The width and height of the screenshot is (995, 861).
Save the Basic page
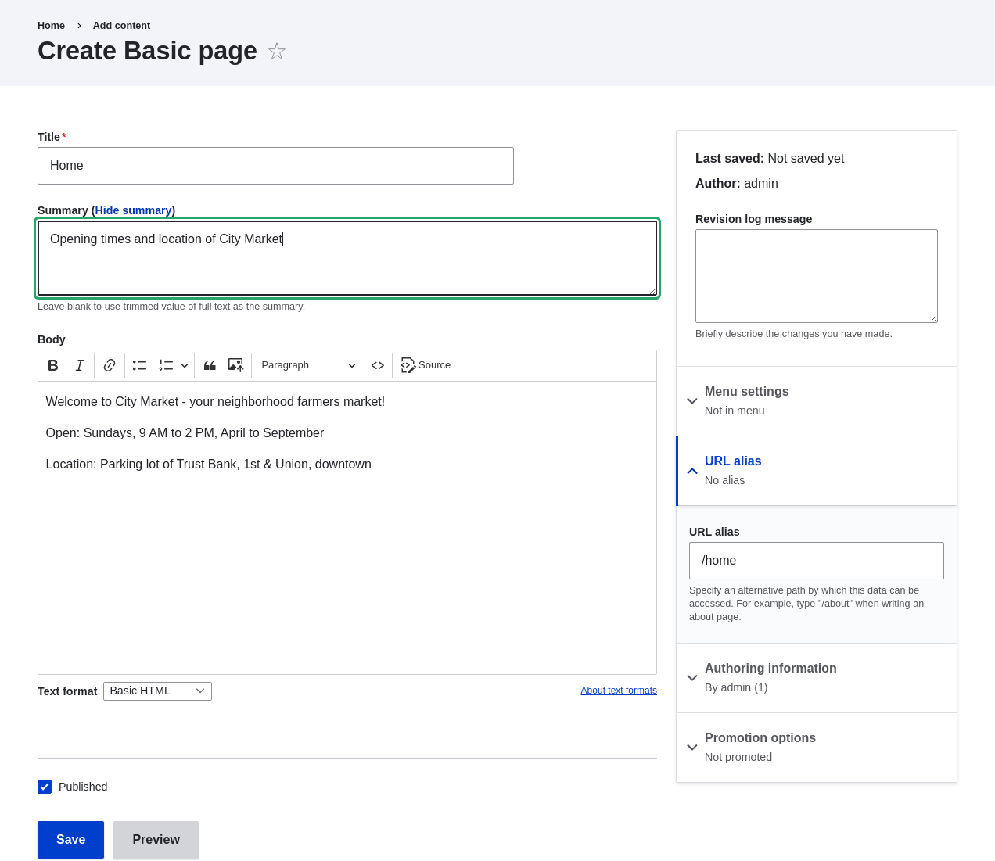70,839
